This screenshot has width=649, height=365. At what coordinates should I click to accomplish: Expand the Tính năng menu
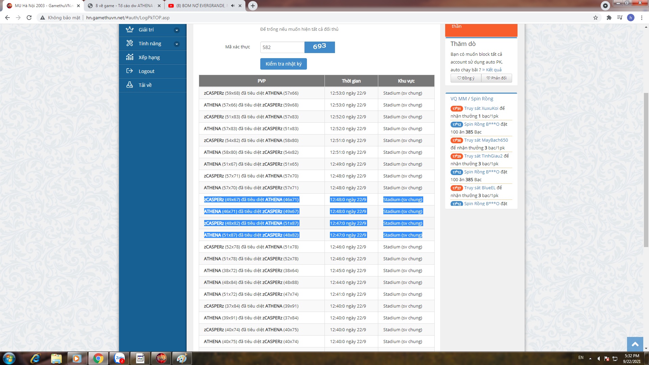(176, 44)
